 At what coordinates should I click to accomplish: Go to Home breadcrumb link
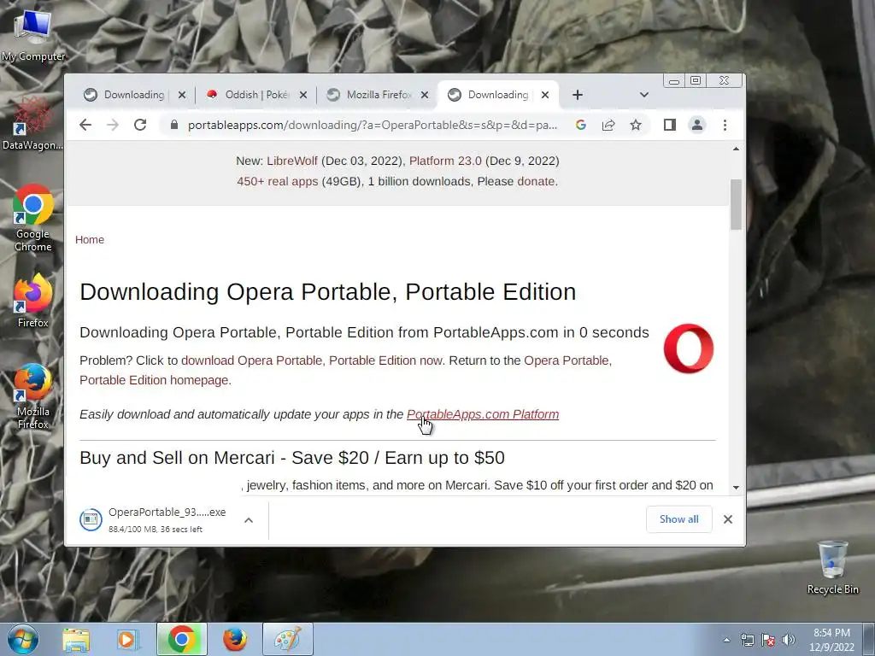tap(90, 239)
